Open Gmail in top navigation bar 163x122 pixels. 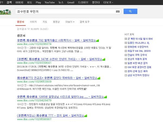click(71, 2)
